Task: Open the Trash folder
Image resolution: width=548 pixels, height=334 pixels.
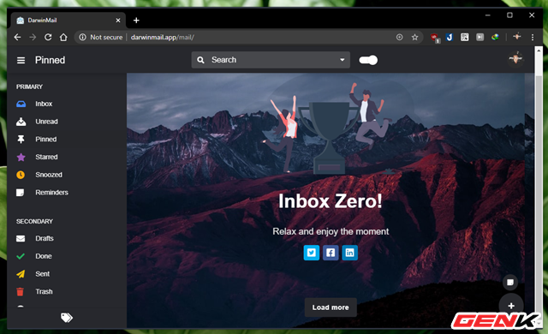Action: [x=44, y=291]
